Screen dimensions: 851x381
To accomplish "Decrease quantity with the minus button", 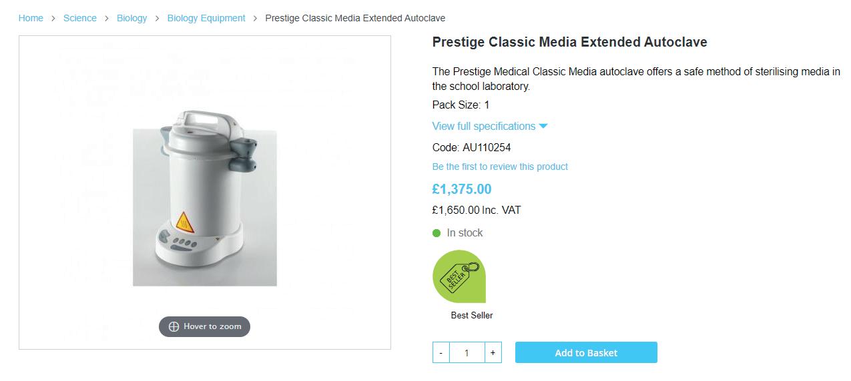I will (x=441, y=353).
